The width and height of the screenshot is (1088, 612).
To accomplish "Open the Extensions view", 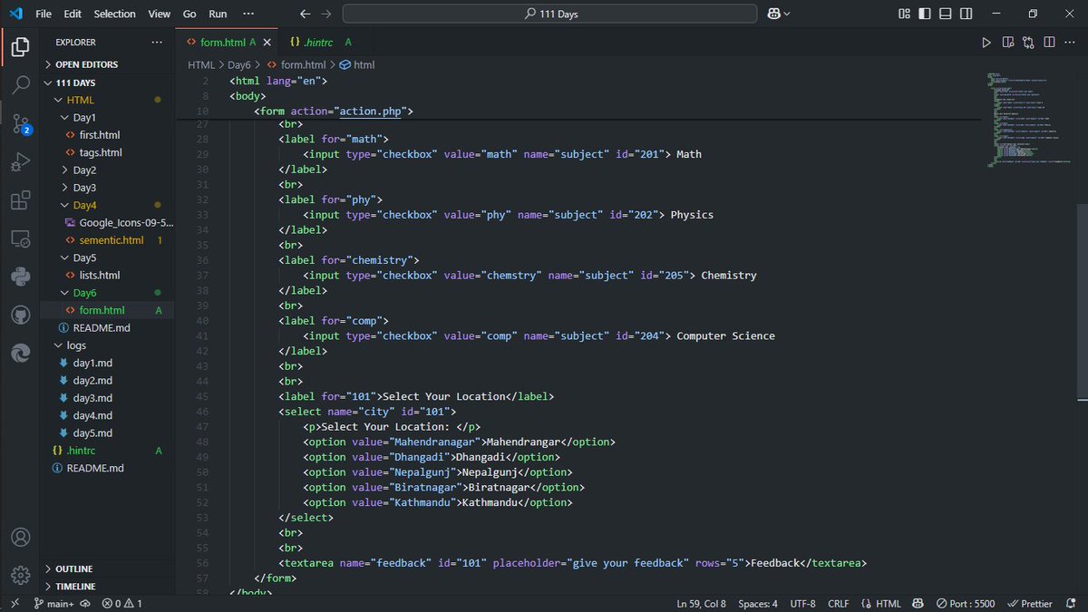I will 20,201.
